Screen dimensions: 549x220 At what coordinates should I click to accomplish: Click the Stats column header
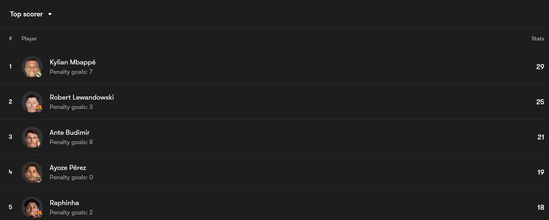tap(538, 39)
